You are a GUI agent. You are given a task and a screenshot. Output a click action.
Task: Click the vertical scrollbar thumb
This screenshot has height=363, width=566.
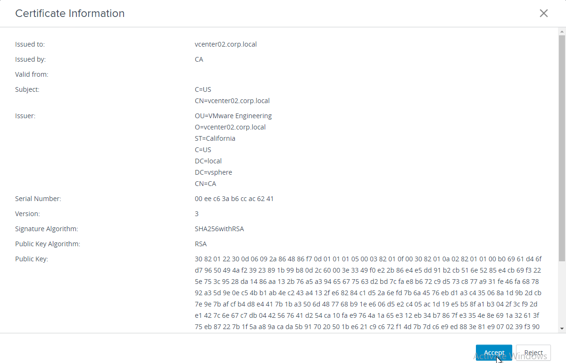pos(562,146)
